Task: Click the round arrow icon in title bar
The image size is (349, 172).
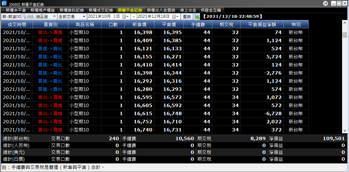Action: 326,3
